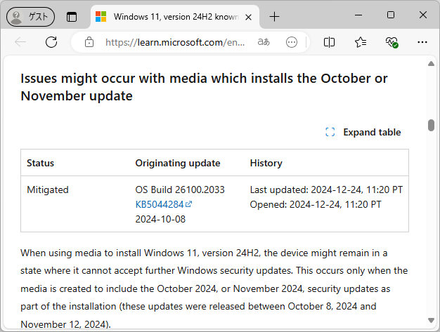This screenshot has height=332, width=440.
Task: Click the Expand table icon
Action: coord(330,132)
